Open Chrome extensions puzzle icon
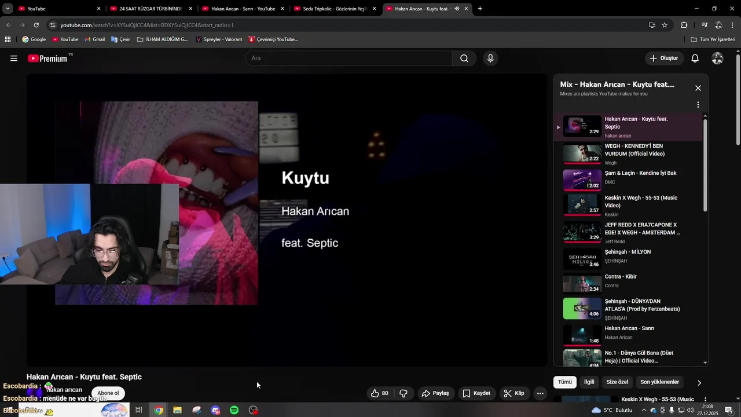The height and width of the screenshot is (417, 741). pos(684,25)
